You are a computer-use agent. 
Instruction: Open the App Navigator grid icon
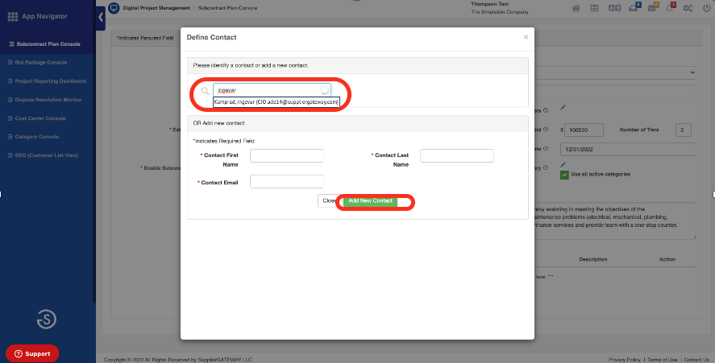(12, 15)
